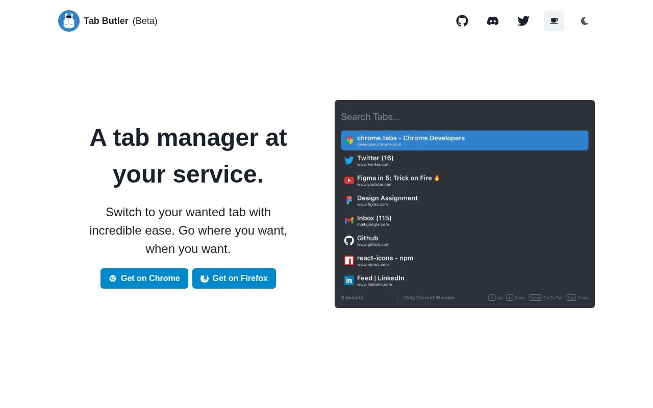Open the Twitter bird icon link
Screen dimensions: 653x408
pos(523,21)
